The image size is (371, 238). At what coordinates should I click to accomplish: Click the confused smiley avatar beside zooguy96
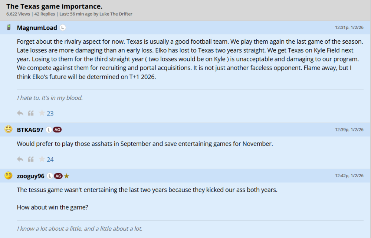[9, 176]
